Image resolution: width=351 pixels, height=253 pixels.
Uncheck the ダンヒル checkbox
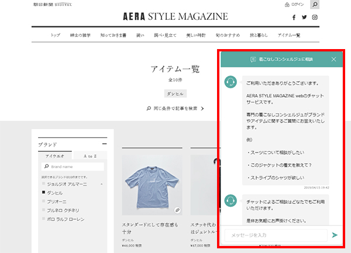(x=44, y=192)
